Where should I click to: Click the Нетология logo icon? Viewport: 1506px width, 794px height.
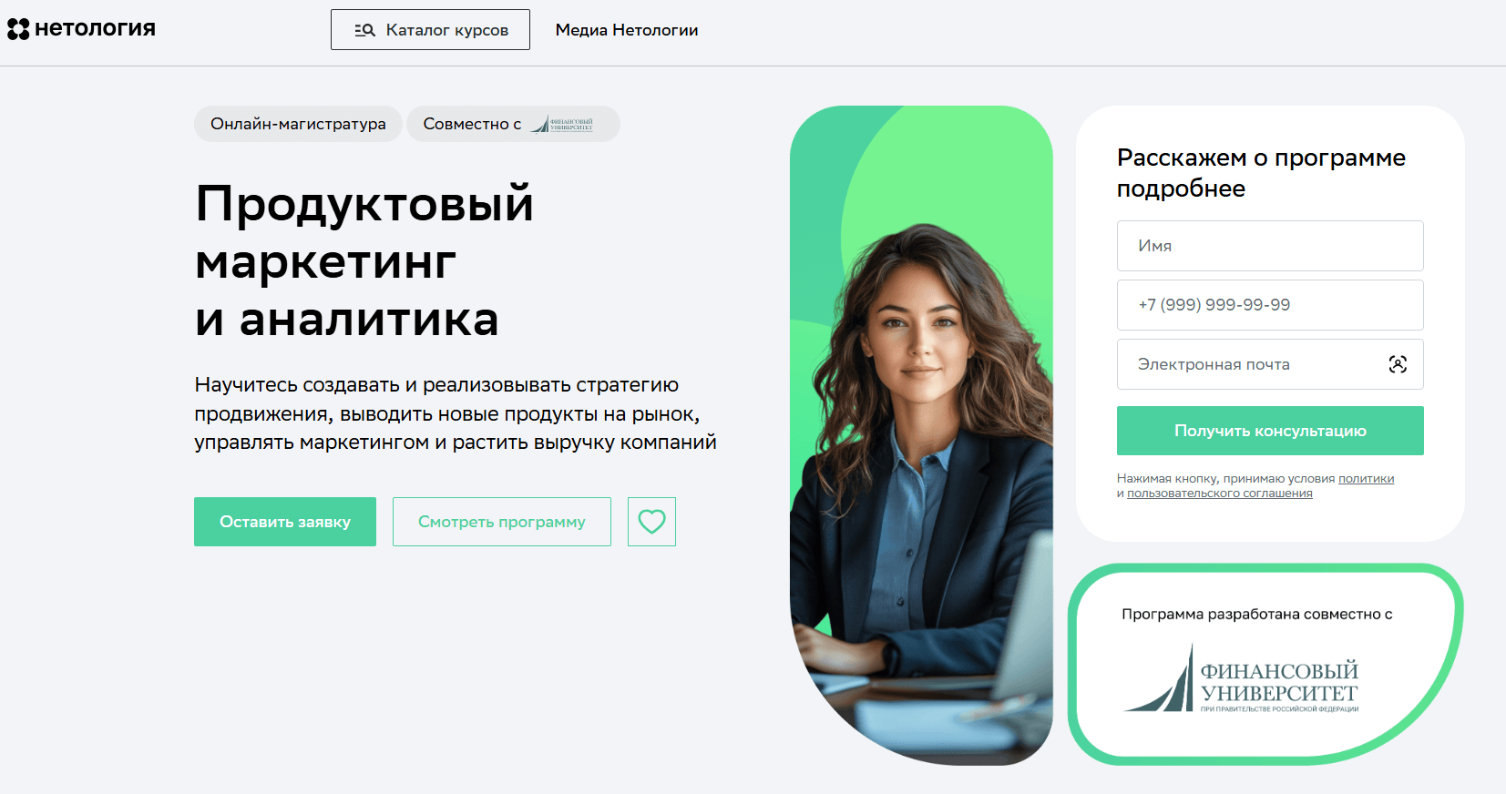(18, 29)
